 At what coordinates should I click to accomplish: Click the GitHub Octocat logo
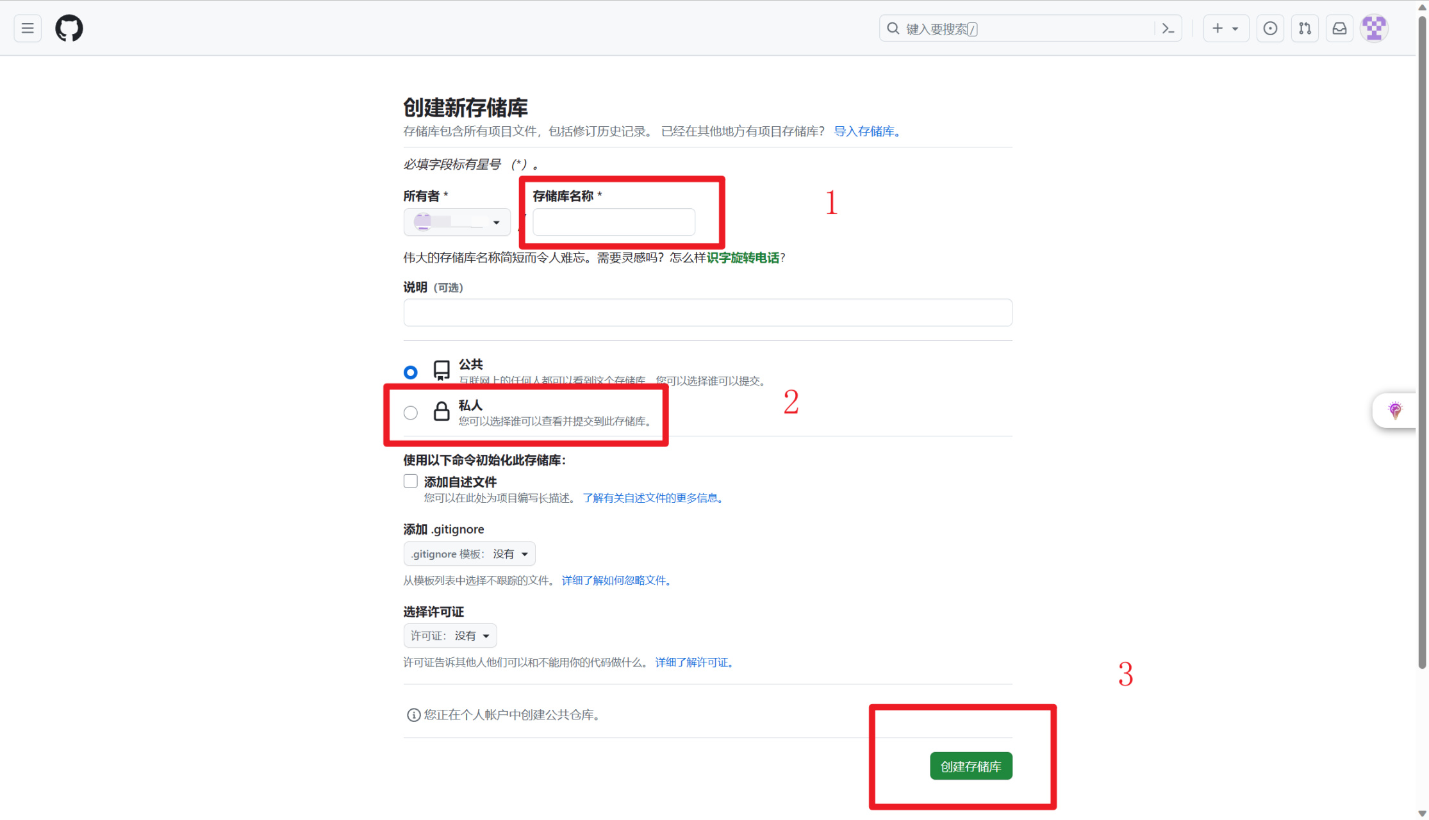pyautogui.click(x=69, y=28)
